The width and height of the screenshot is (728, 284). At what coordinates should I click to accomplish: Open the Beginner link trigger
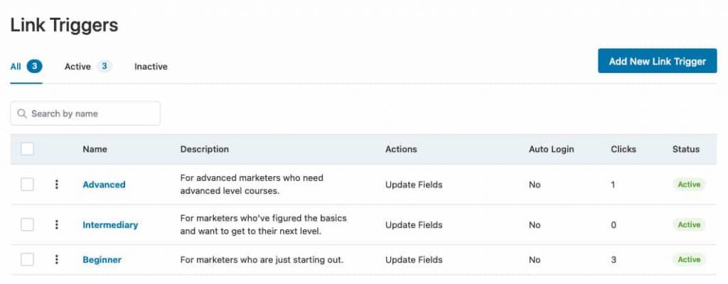[102, 260]
